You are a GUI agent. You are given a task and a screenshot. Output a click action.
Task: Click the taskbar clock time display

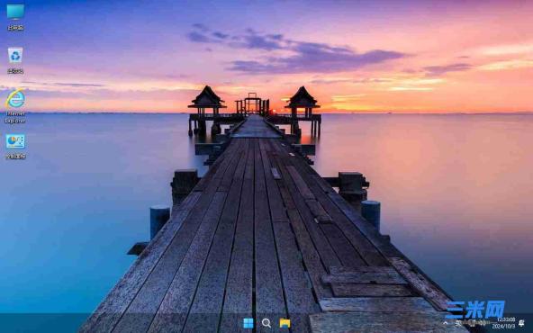506,319
